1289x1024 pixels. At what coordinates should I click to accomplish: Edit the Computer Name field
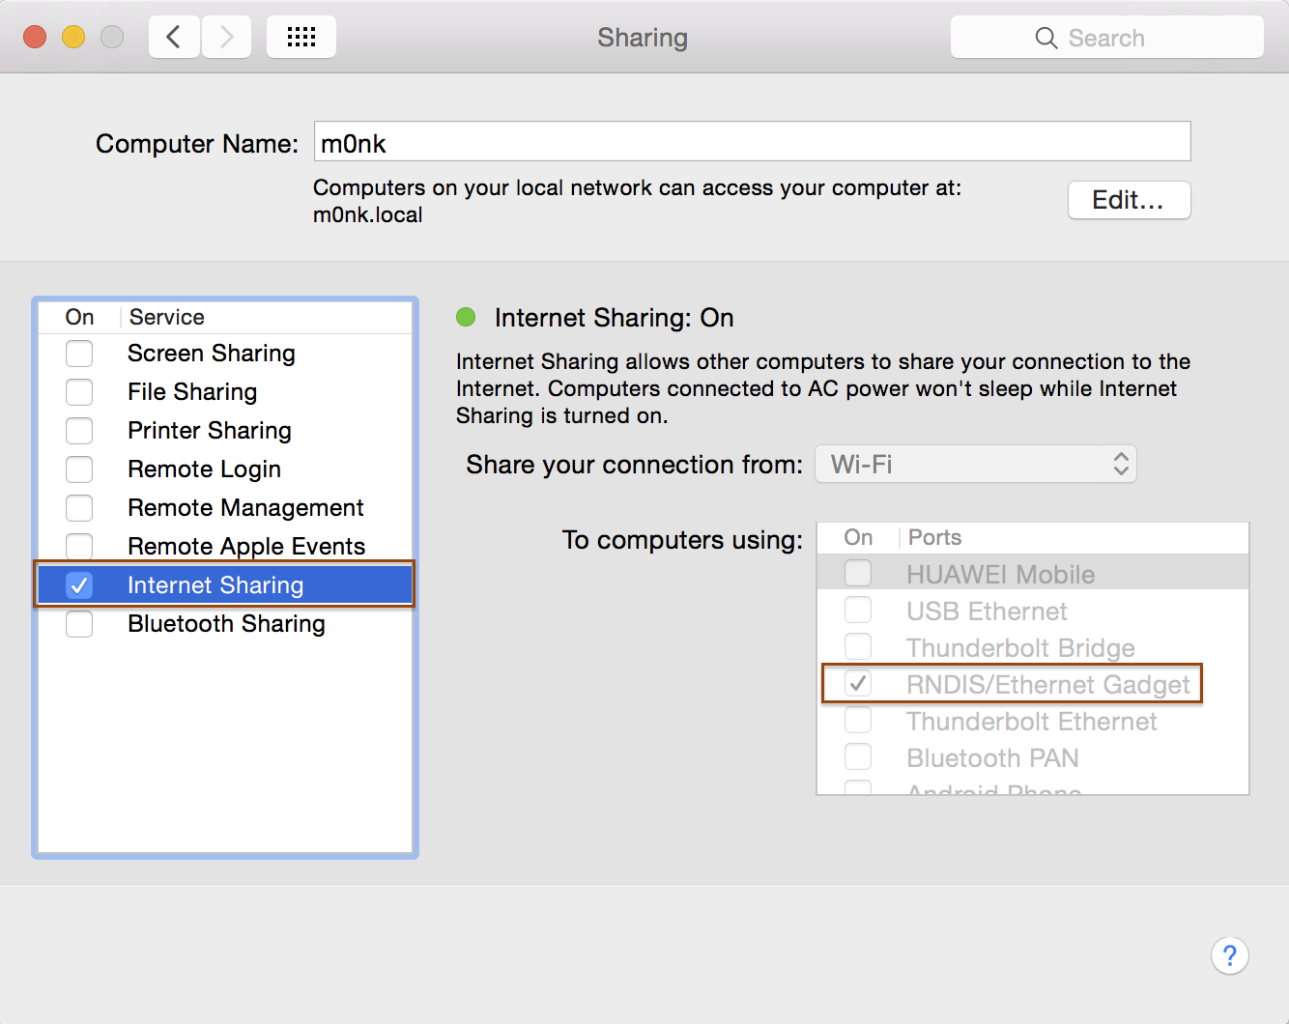(x=753, y=142)
